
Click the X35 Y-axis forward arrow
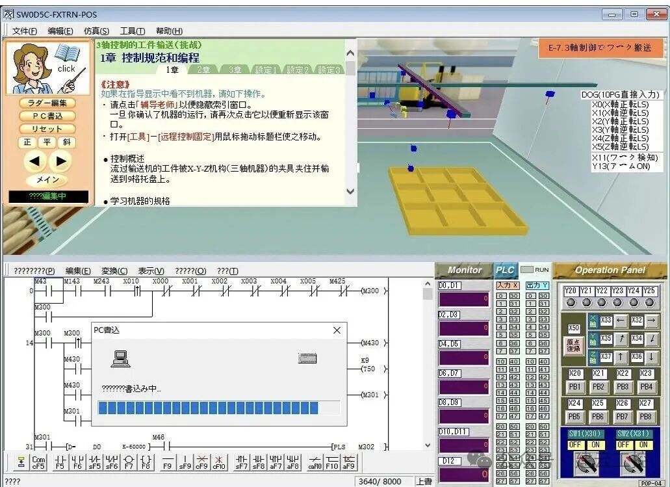tap(621, 339)
